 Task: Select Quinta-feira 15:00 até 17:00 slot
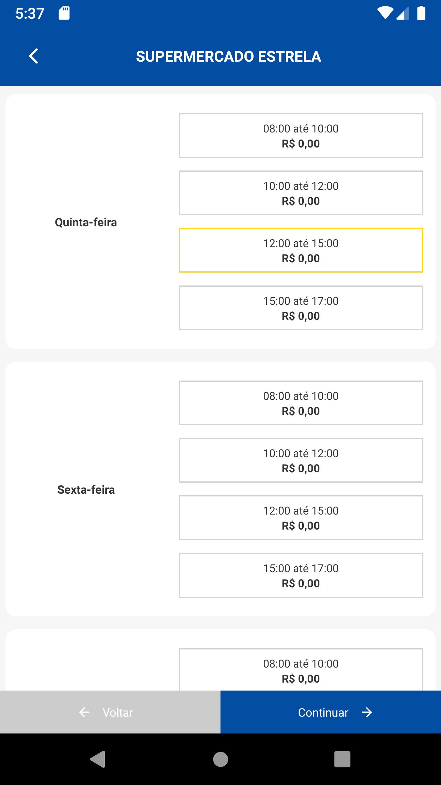(301, 308)
